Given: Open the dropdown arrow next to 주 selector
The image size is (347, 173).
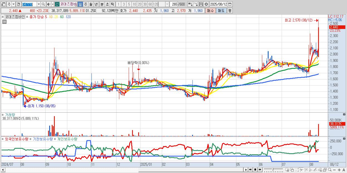Looking at the screenshot, I should pyautogui.click(x=13, y=4).
